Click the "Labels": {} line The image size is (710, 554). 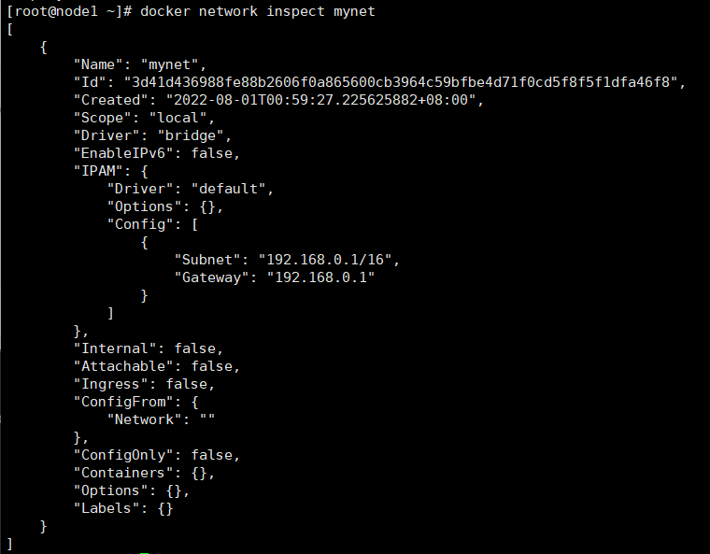(123, 508)
